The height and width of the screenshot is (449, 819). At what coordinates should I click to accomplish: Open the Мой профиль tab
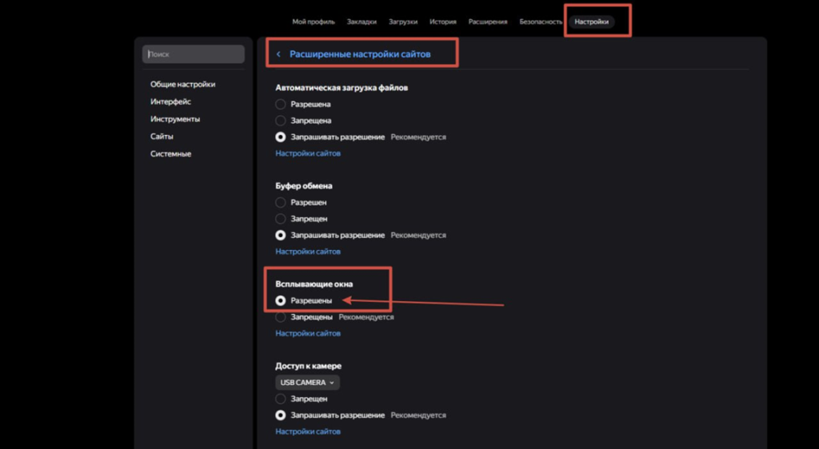314,22
